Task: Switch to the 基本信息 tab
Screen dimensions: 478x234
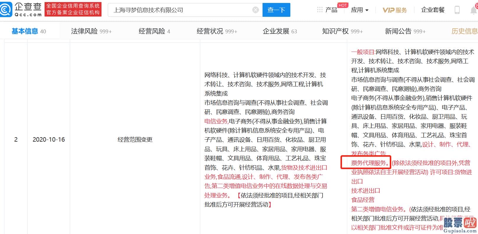Action: 29,31
